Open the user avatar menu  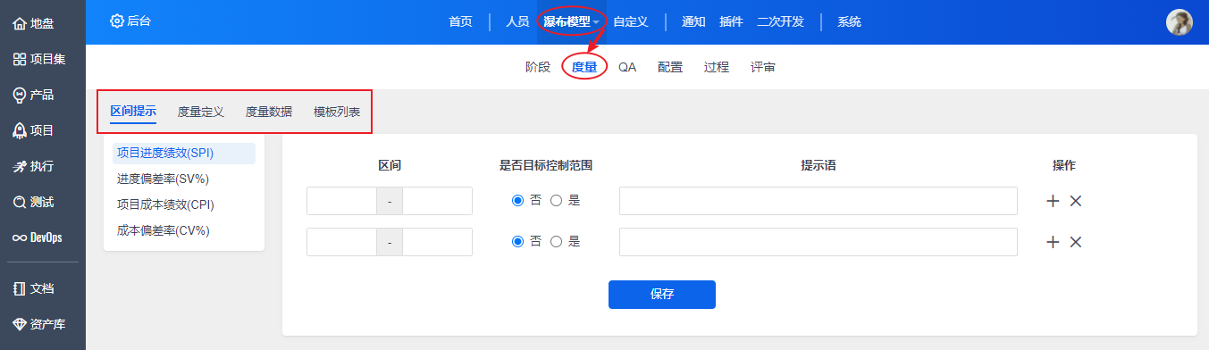coord(1180,22)
